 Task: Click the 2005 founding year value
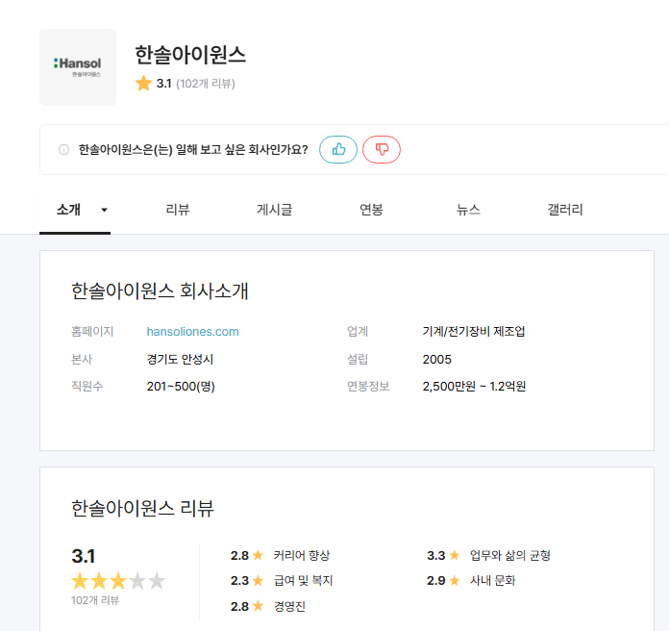pos(437,360)
